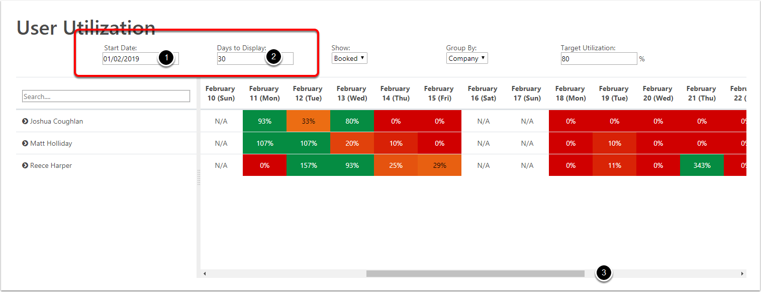Click Reece Harper's 157% green cell
761x292 pixels.
coord(308,165)
